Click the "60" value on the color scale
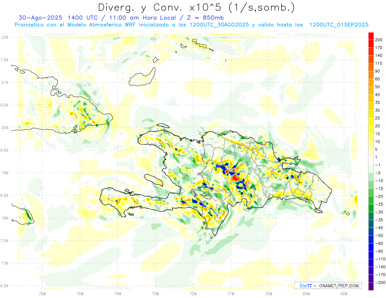Screen dimensions: 386x298 [x=378, y=79]
